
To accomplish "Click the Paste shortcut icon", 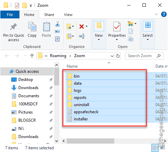I will [x=57, y=39].
